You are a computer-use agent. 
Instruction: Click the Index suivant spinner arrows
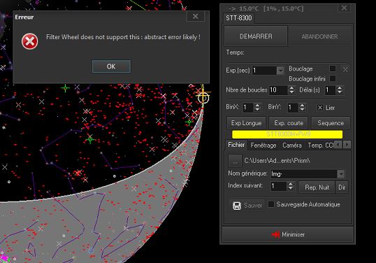[x=291, y=186]
